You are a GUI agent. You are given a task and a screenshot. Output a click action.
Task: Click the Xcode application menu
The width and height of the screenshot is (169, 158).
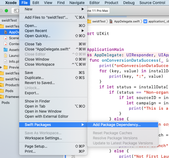11,3
